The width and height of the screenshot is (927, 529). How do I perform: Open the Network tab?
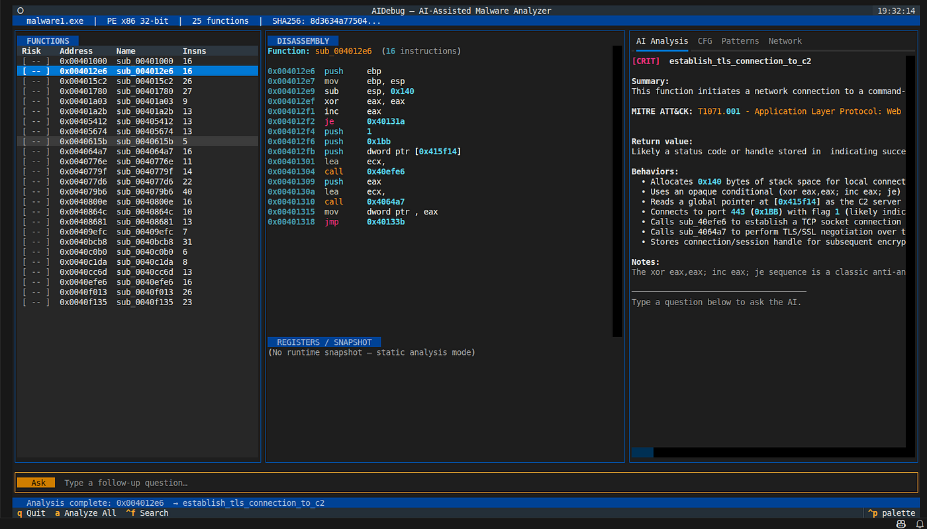tap(785, 41)
